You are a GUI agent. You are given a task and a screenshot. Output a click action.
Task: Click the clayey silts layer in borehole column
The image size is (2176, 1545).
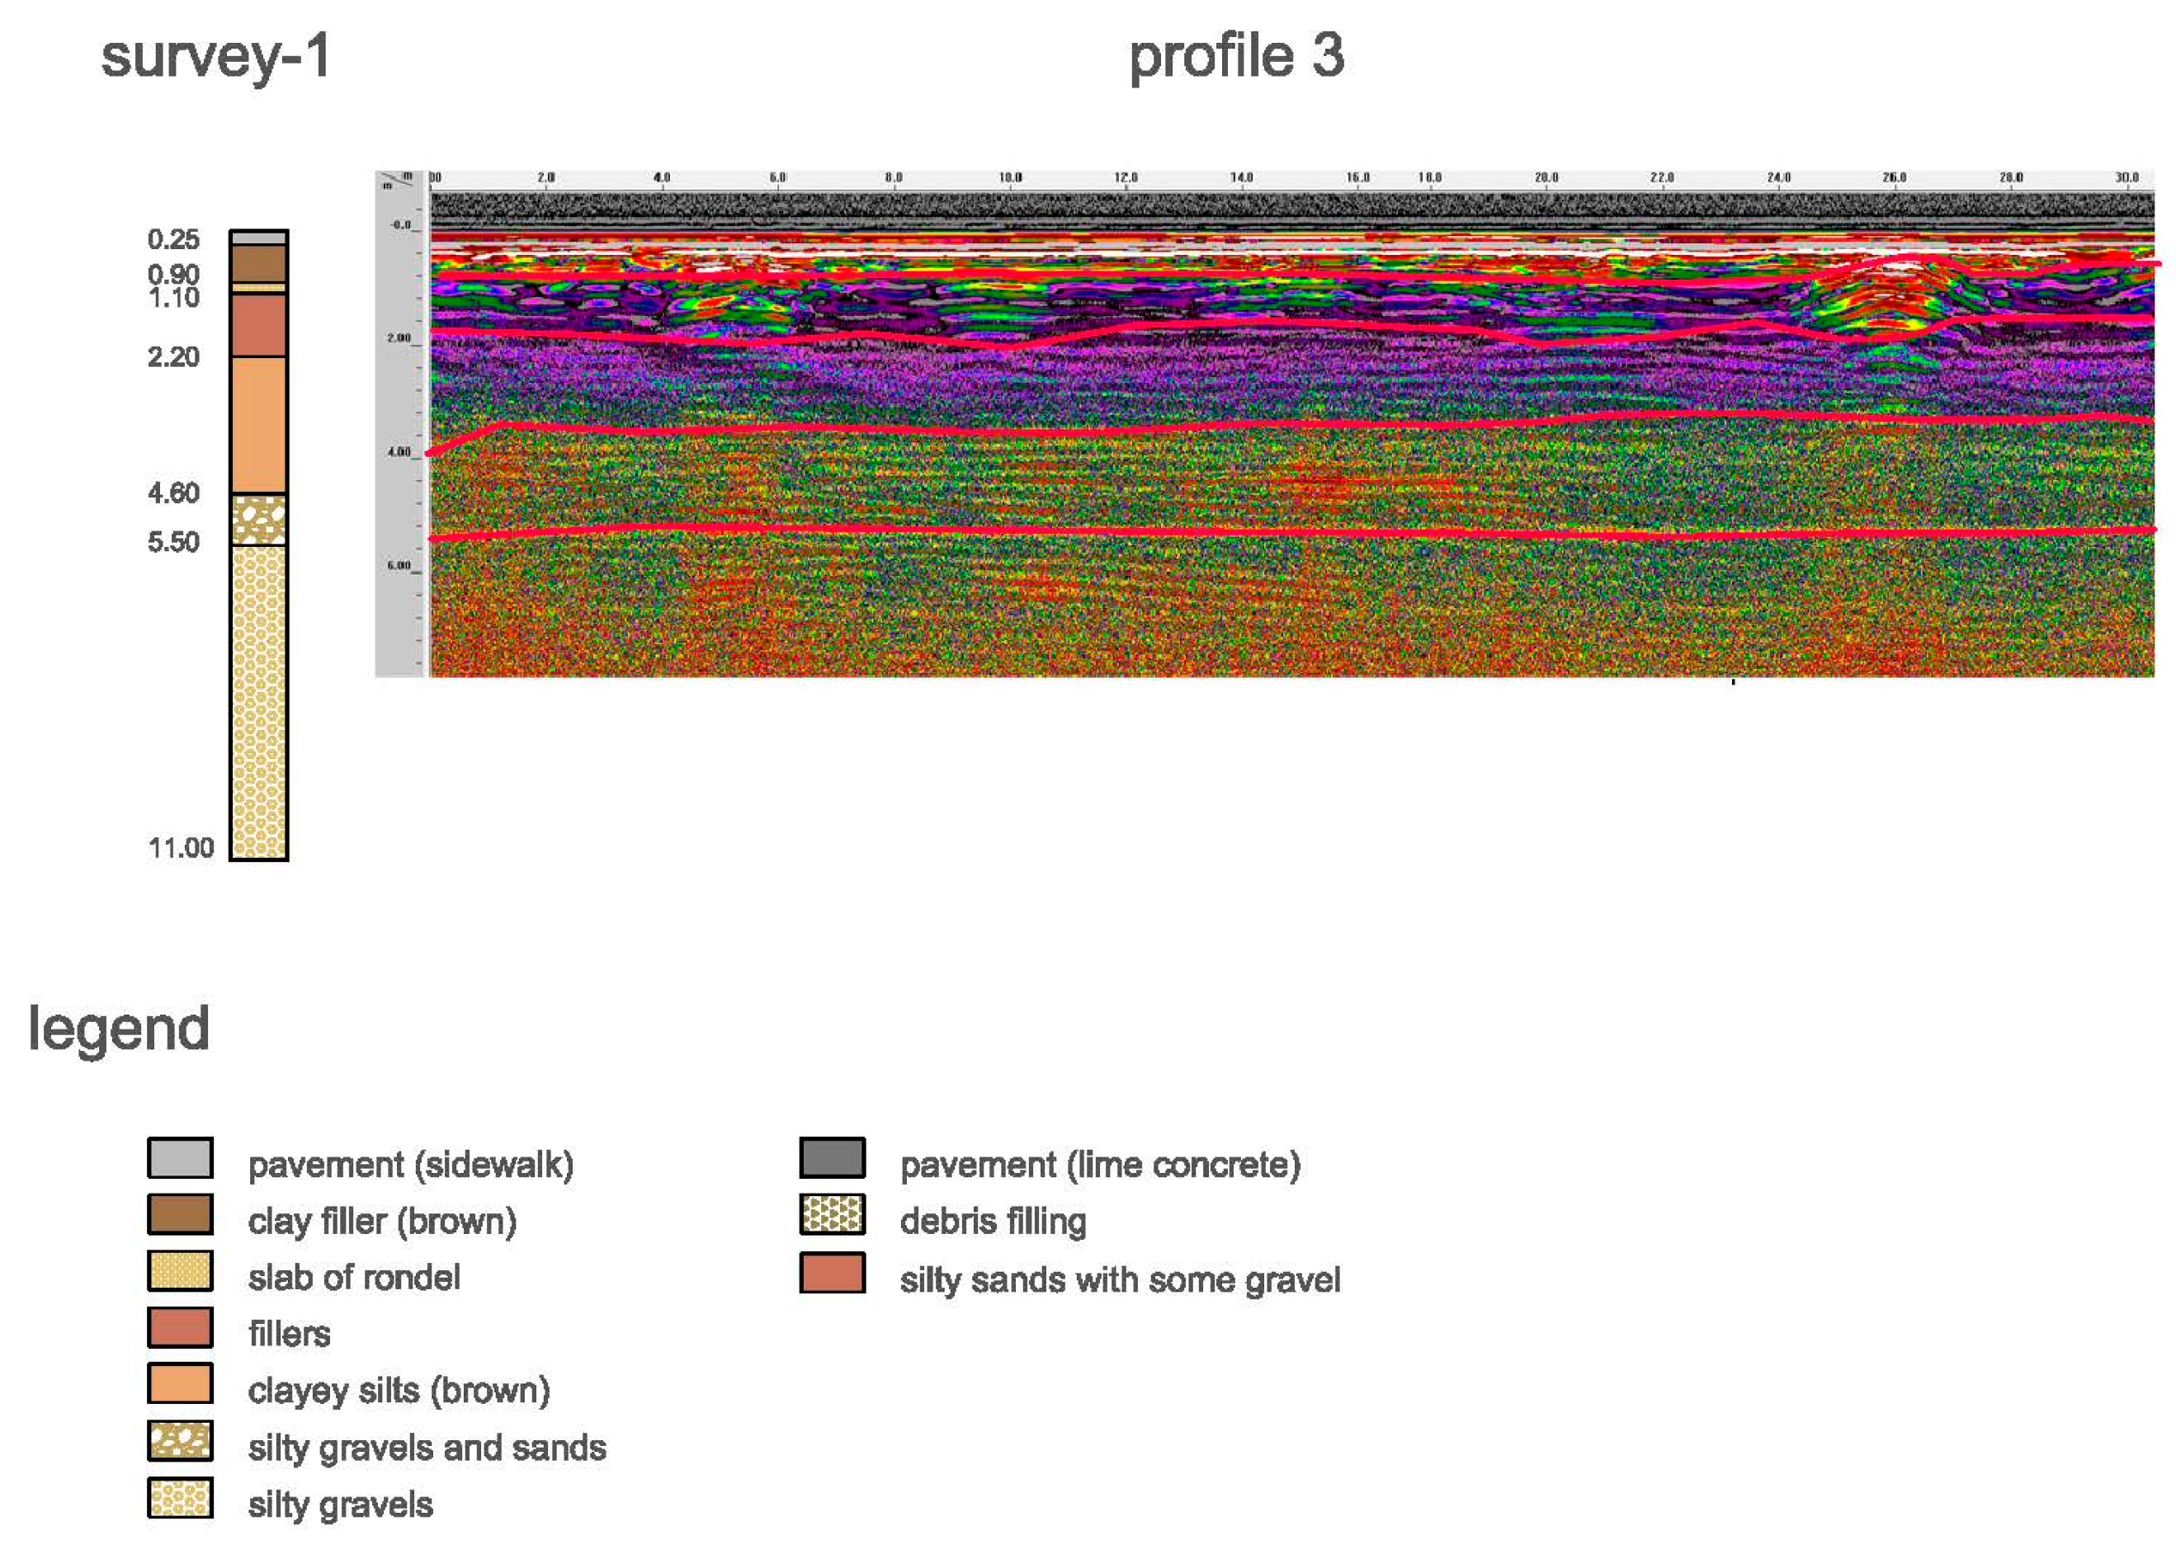pyautogui.click(x=259, y=424)
